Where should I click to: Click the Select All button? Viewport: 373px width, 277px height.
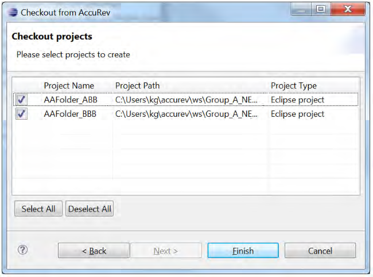(38, 209)
